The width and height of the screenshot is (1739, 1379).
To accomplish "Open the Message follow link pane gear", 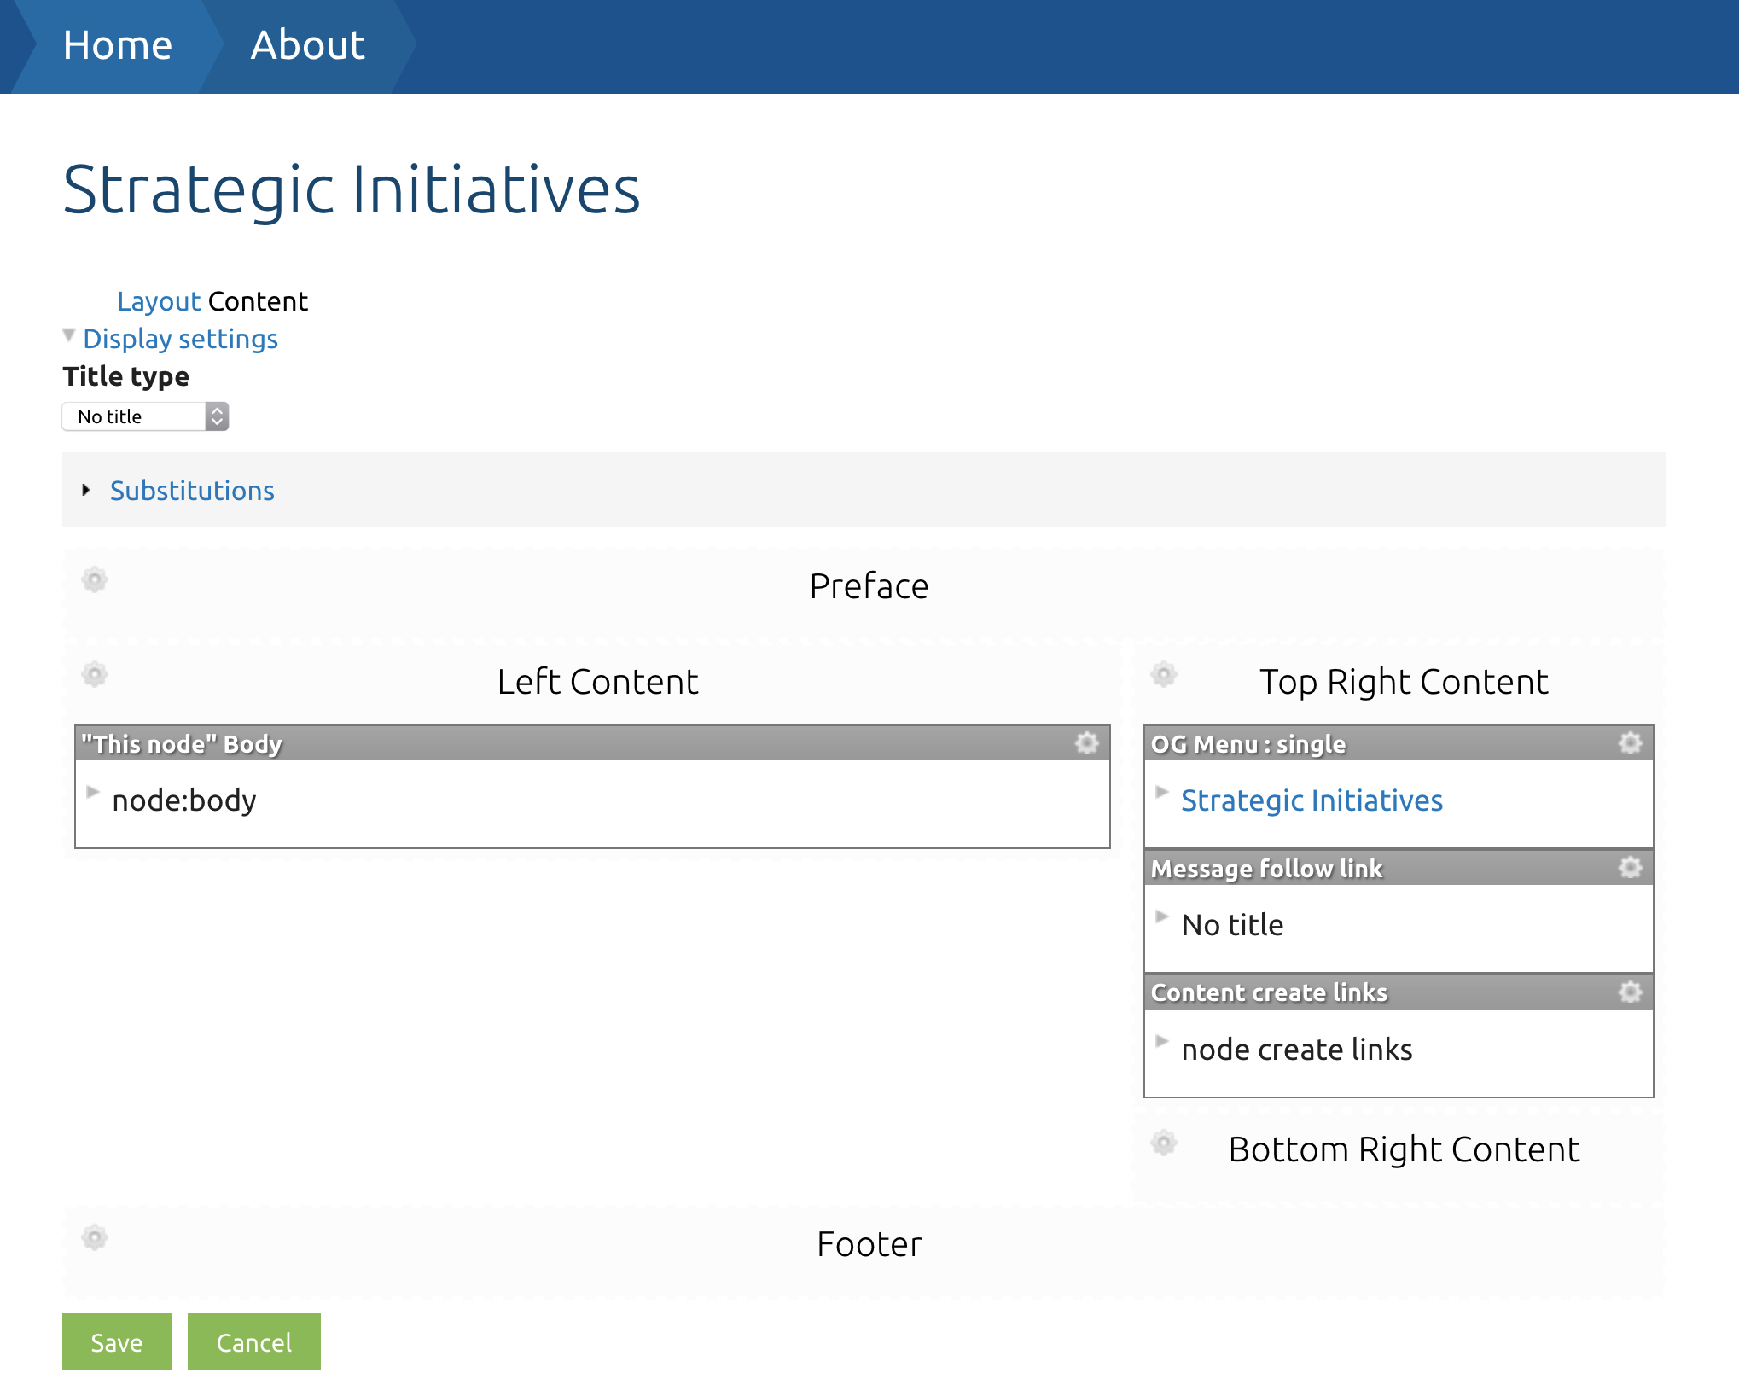I will [x=1630, y=868].
